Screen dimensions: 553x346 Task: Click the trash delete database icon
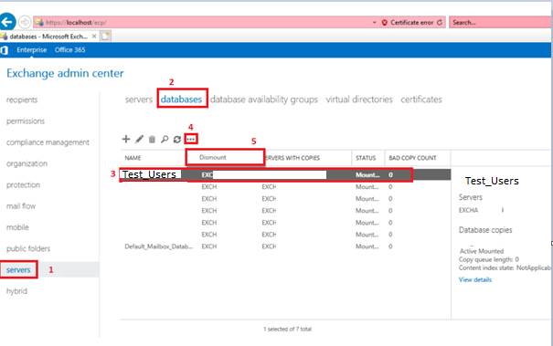click(x=152, y=139)
